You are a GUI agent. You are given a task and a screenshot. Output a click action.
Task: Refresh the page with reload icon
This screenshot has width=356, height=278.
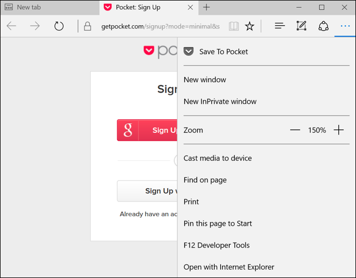tap(59, 26)
